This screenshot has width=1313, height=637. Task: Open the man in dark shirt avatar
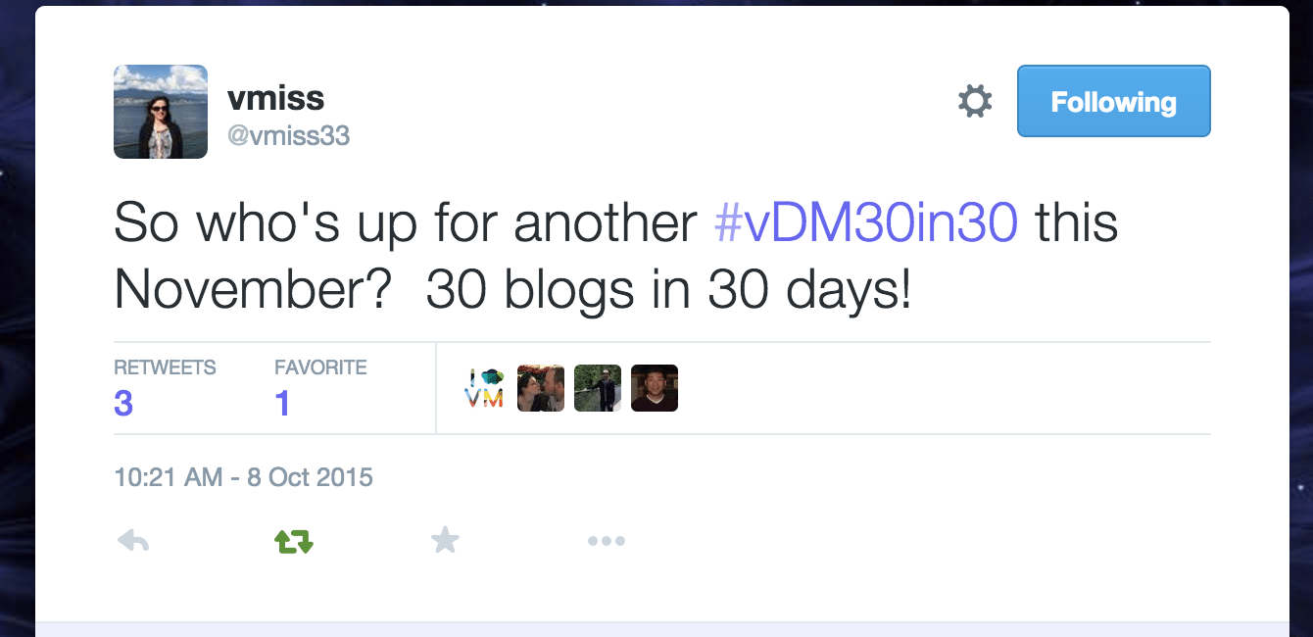pos(655,388)
